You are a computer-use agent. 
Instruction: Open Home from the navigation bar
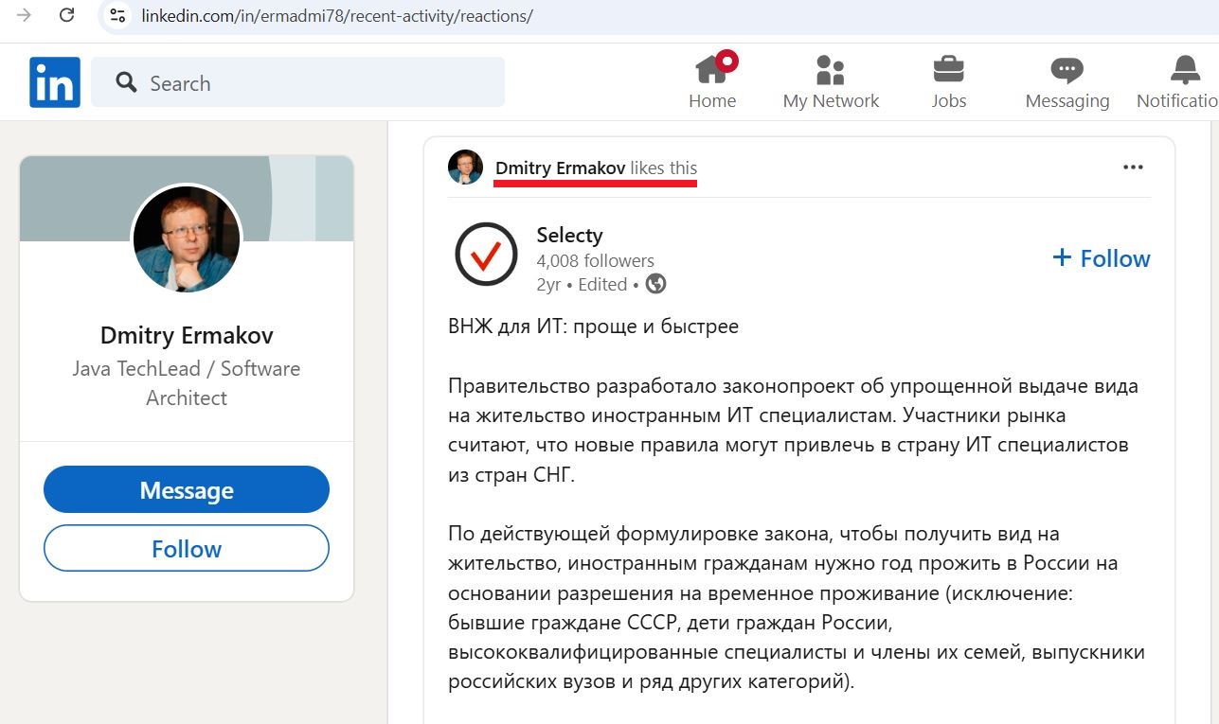coord(712,82)
